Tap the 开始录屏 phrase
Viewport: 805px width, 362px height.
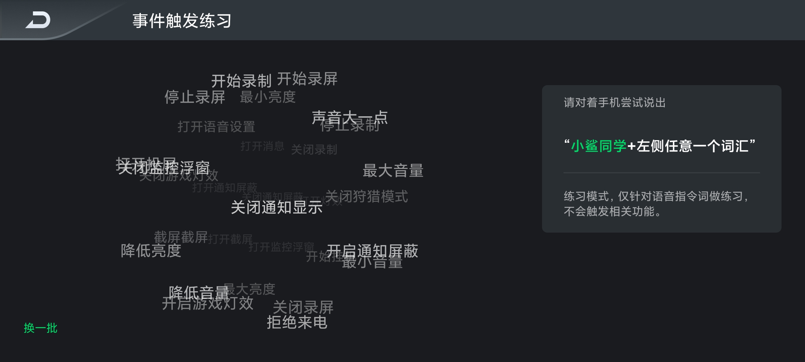pos(307,79)
